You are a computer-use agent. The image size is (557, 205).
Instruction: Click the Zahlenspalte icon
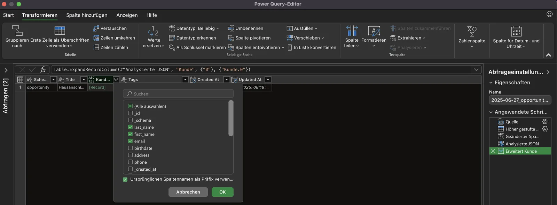tap(472, 31)
